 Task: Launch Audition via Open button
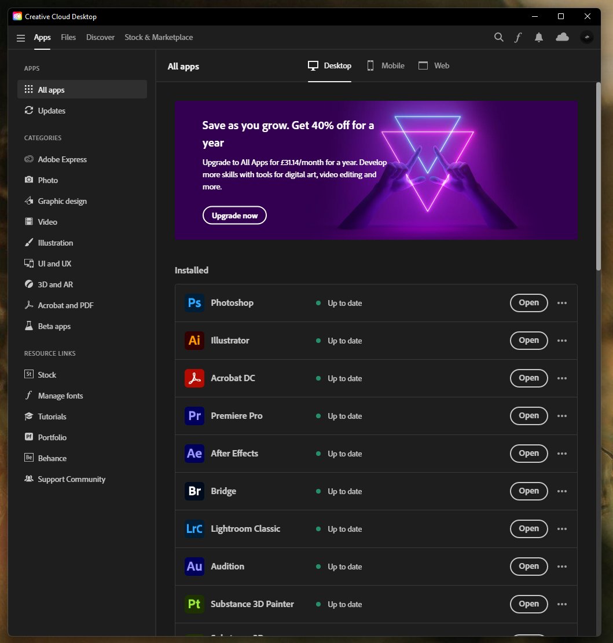[x=528, y=567]
